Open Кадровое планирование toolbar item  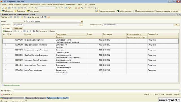pyautogui.click(x=106, y=11)
